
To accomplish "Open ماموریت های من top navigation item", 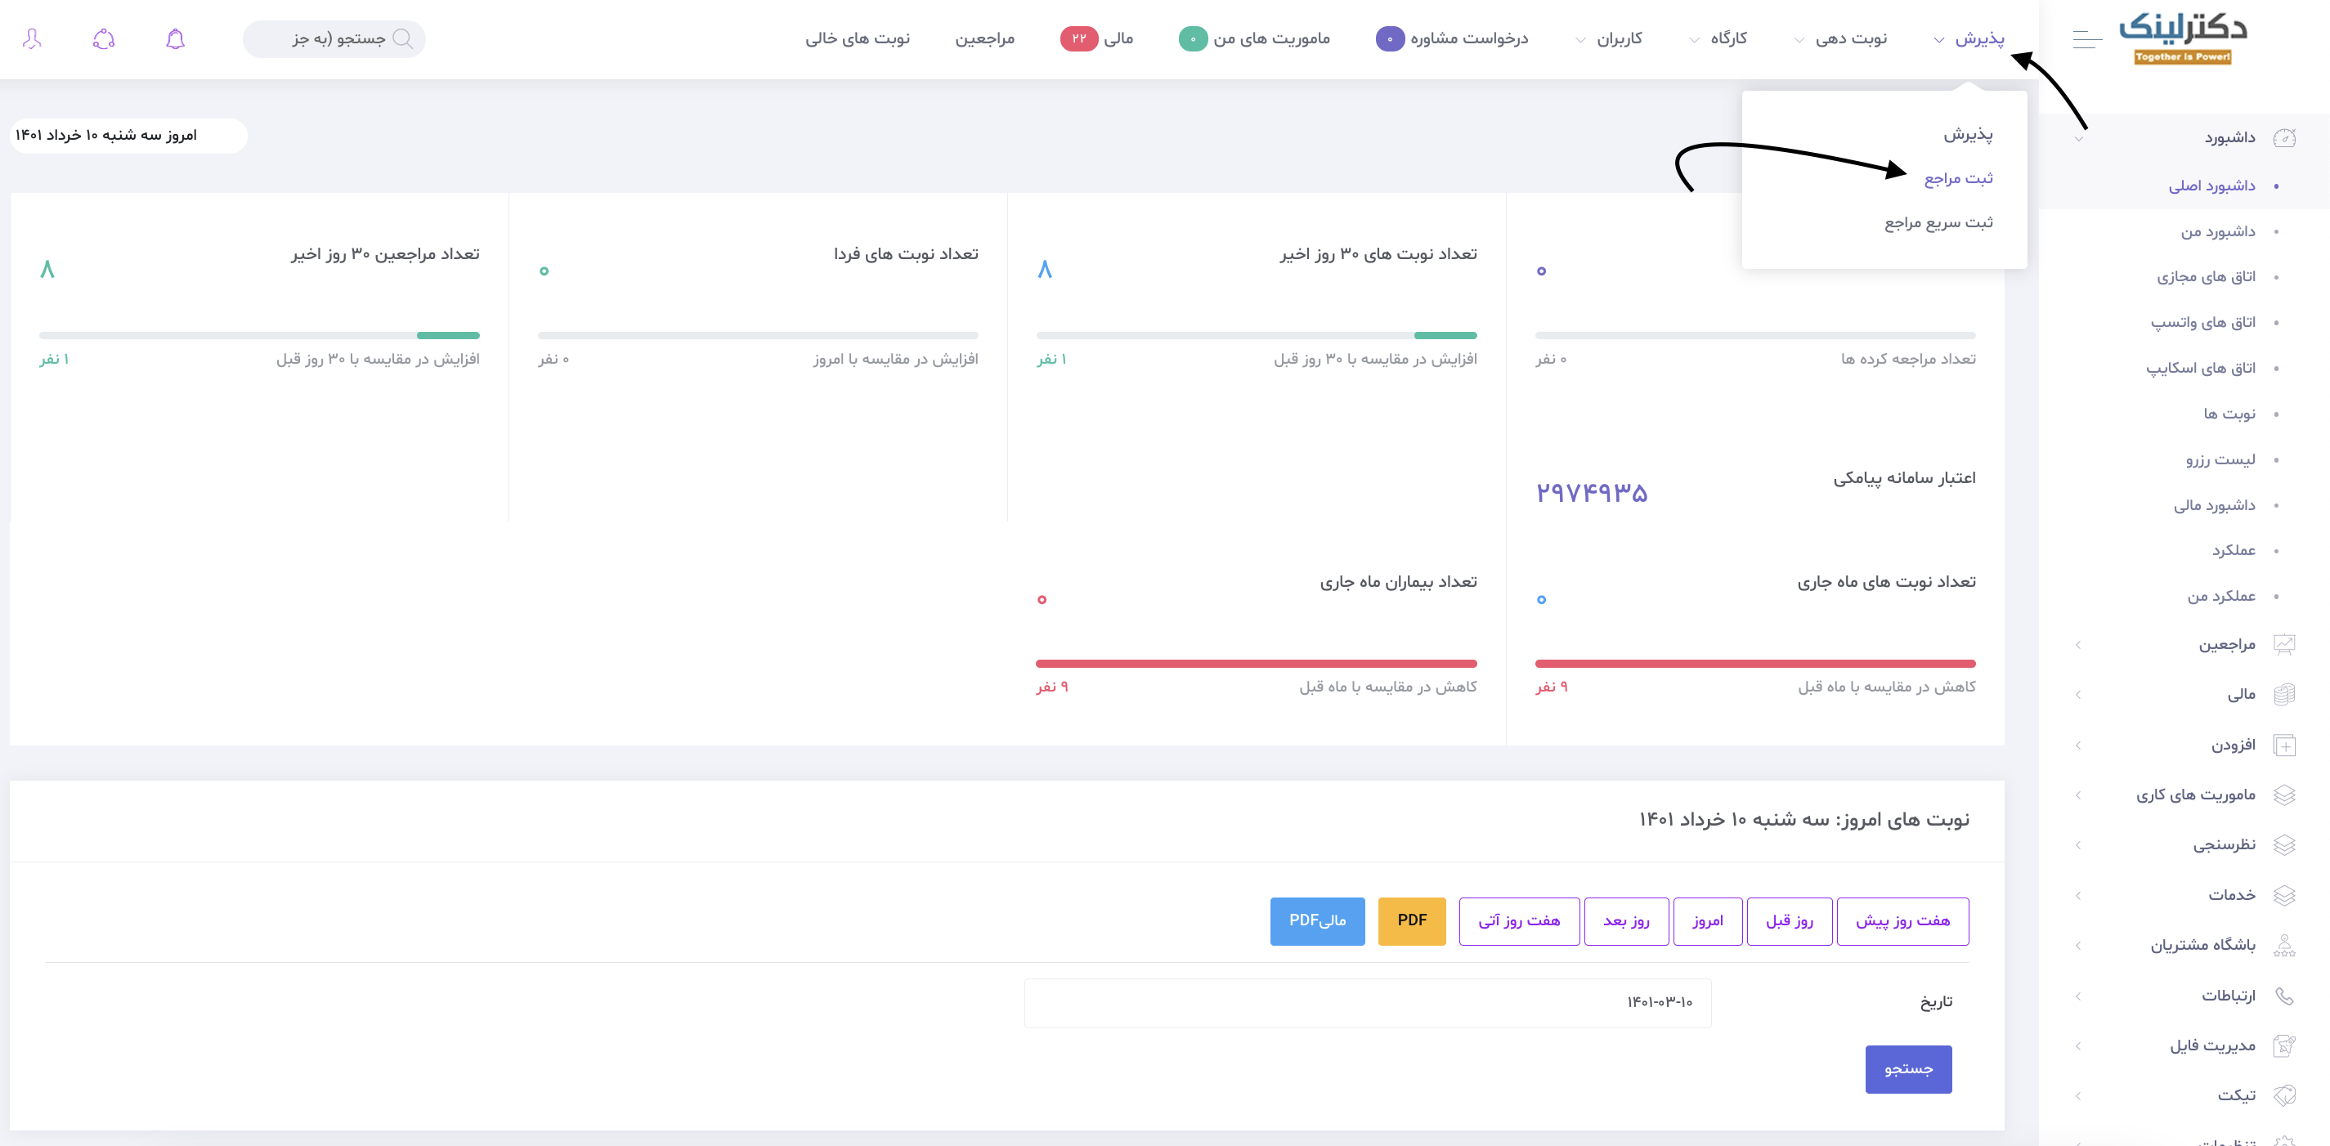I will (x=1272, y=39).
